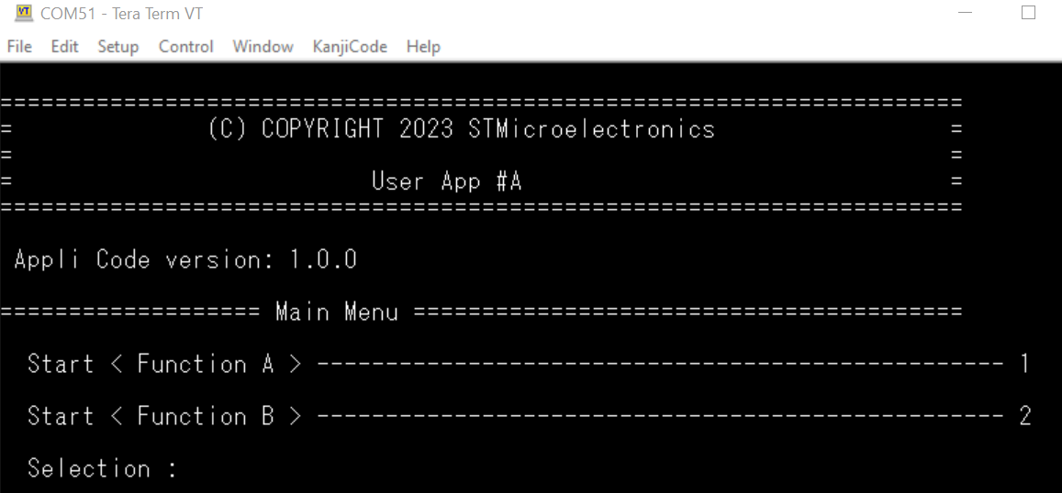Open the KanjiCode menu

(350, 47)
